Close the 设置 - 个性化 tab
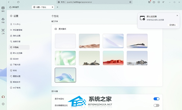This screenshot has height=110, width=182. [52, 7]
